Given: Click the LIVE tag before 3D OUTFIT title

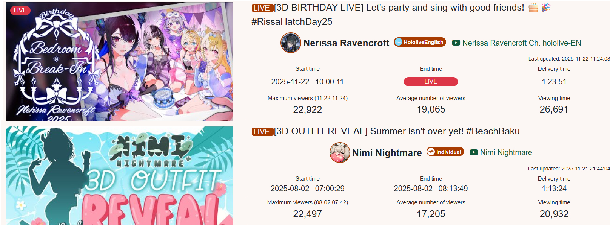Looking at the screenshot, I should [262, 132].
